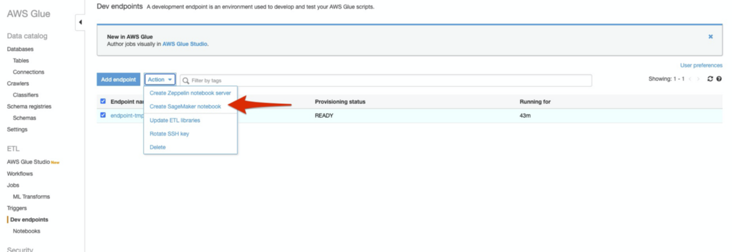Click the search magnifier icon in filter box

point(186,81)
